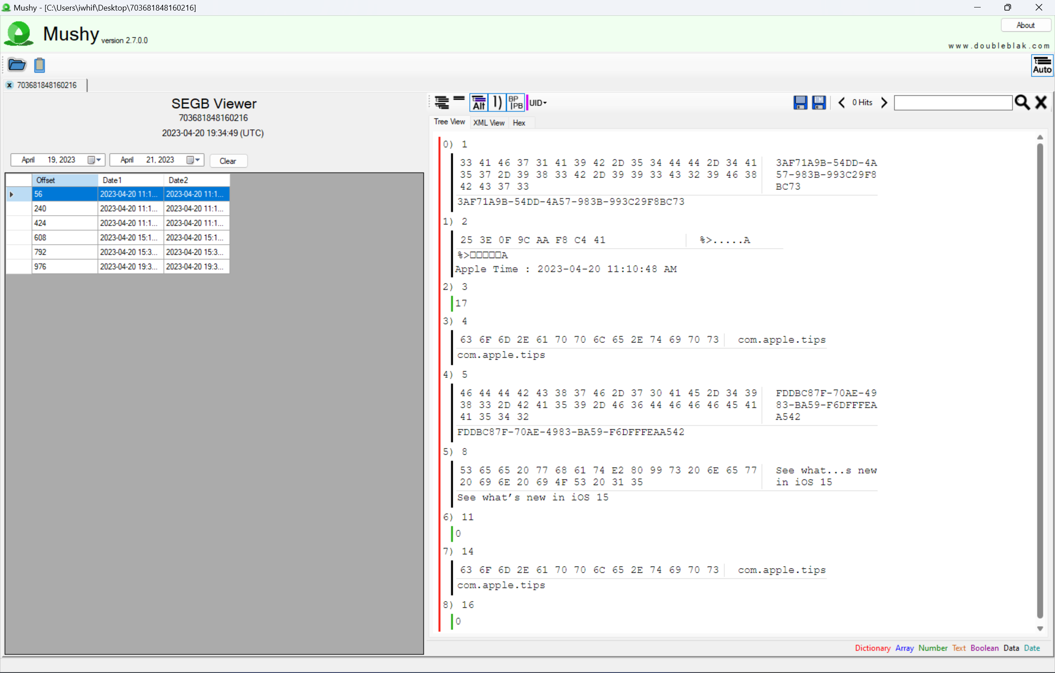Click the magnifying glass search icon

click(1022, 102)
